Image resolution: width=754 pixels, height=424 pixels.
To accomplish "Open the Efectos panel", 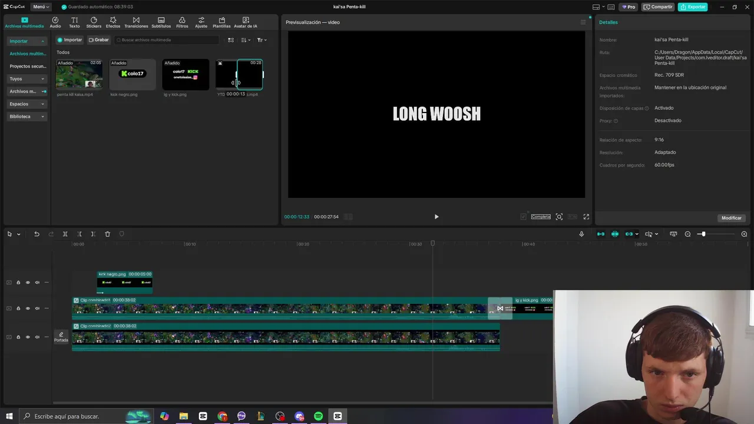I will [113, 22].
